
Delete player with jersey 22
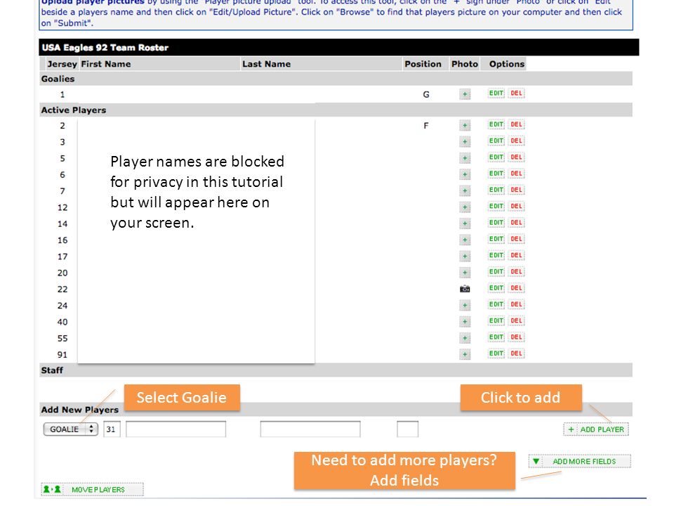(x=516, y=288)
